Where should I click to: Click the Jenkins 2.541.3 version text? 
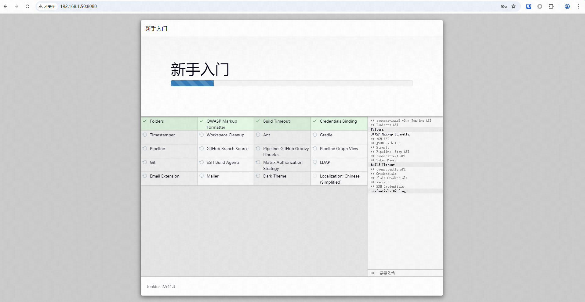[x=161, y=286]
